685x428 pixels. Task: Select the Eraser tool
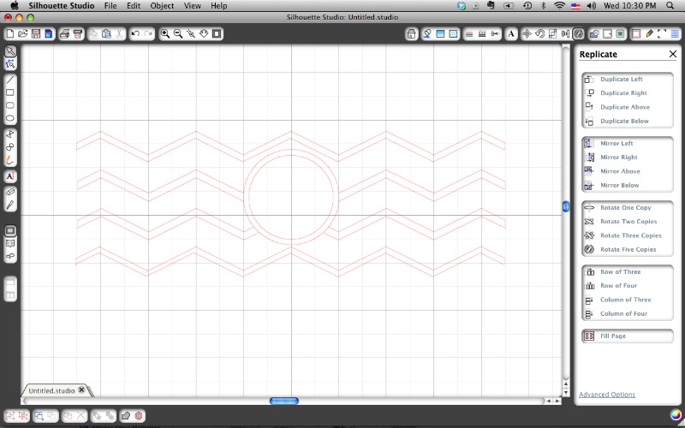pyautogui.click(x=10, y=192)
